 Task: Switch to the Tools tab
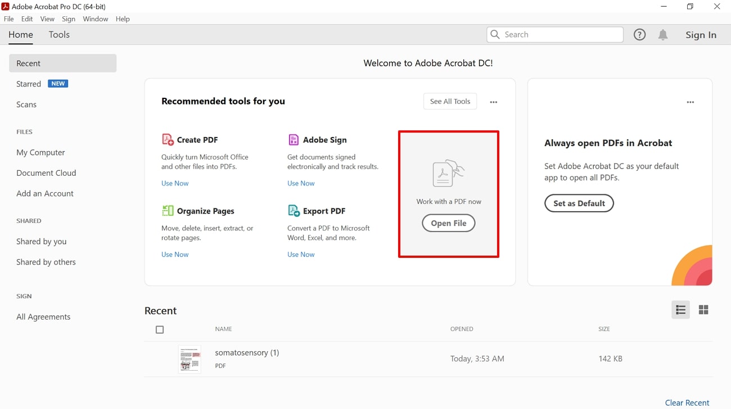tap(59, 35)
